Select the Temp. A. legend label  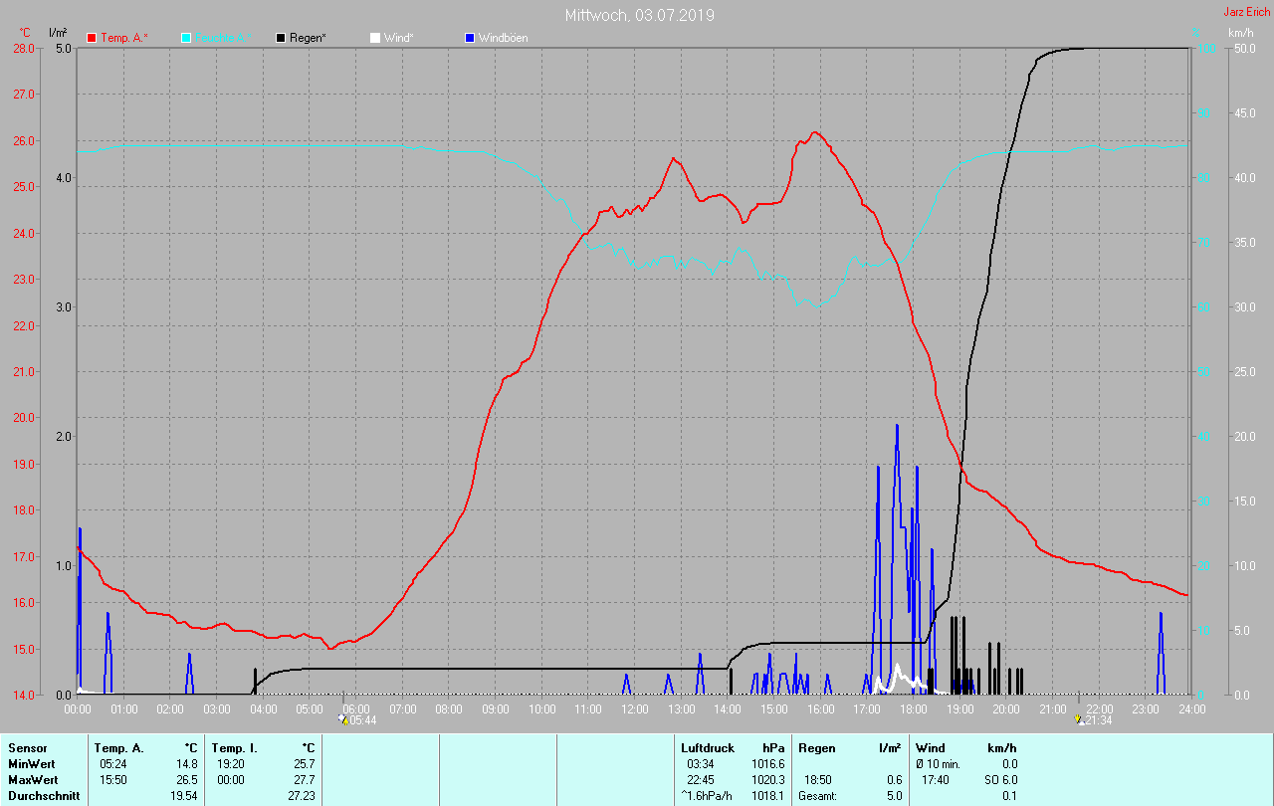coord(123,38)
